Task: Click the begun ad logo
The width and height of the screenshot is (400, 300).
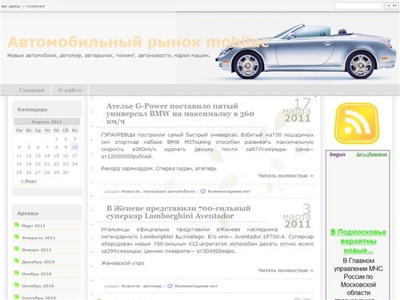Action: [x=338, y=154]
